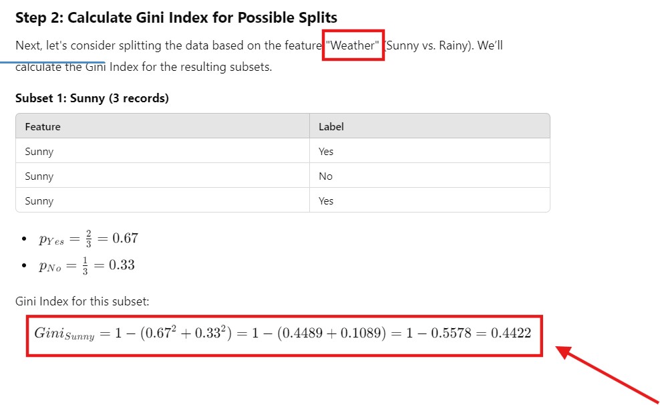
Task: Click the final result 0.4422 in the formula
Action: (511, 333)
